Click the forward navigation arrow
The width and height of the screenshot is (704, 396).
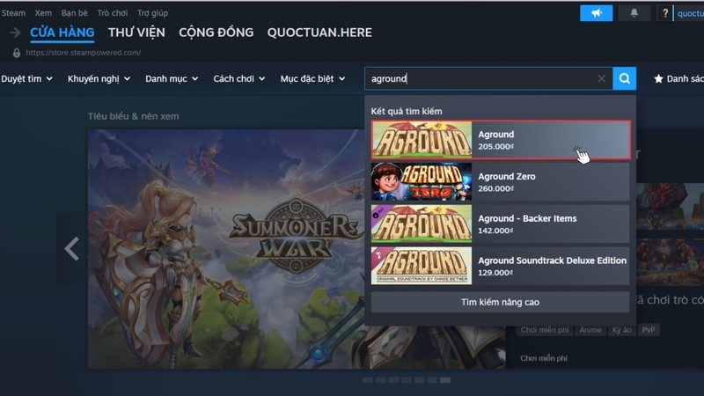15,33
